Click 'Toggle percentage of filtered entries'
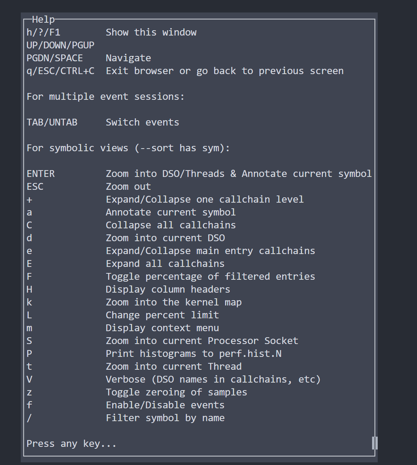 point(210,276)
